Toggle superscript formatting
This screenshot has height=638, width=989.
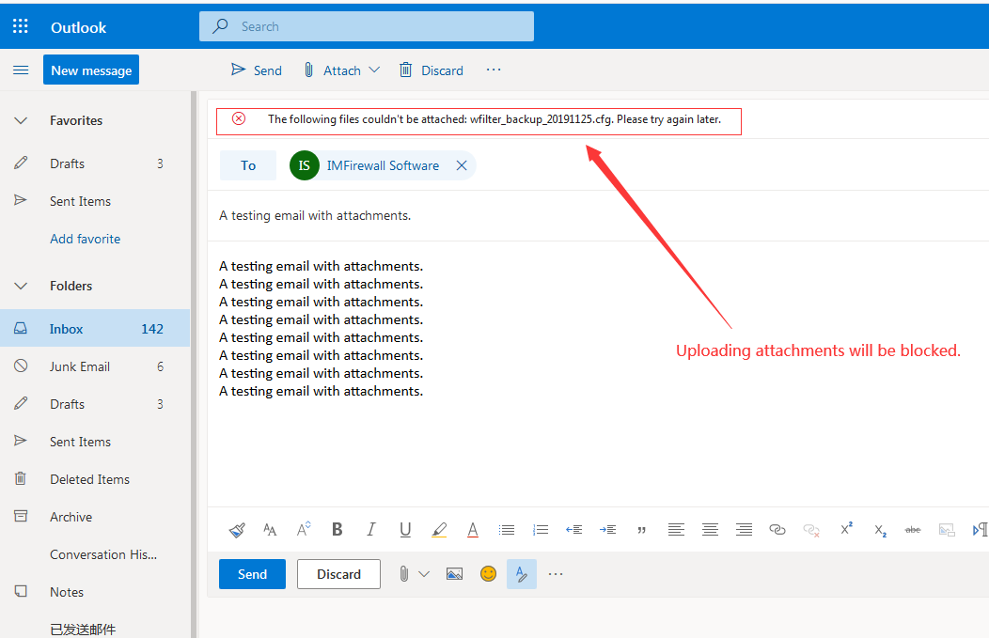pos(846,528)
